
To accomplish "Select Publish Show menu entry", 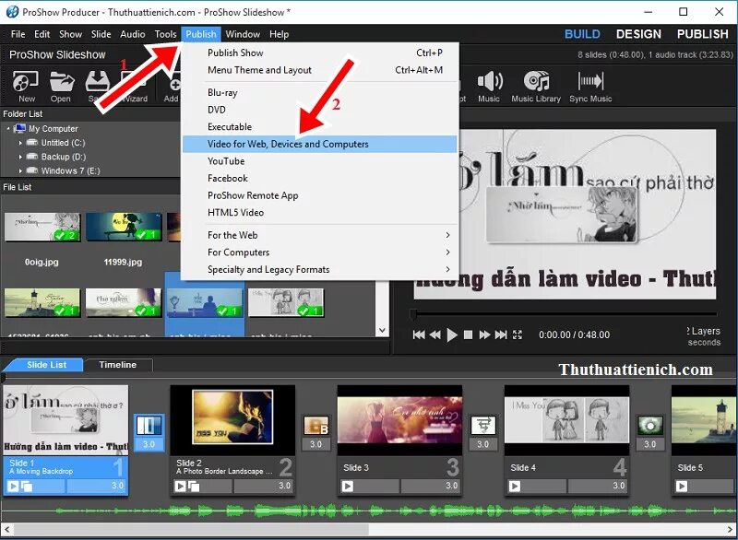I will [319, 53].
